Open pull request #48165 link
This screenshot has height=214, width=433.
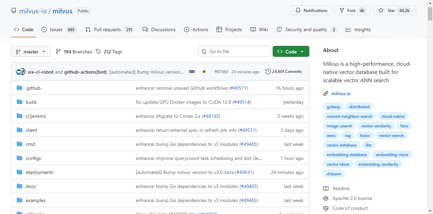click(x=211, y=116)
